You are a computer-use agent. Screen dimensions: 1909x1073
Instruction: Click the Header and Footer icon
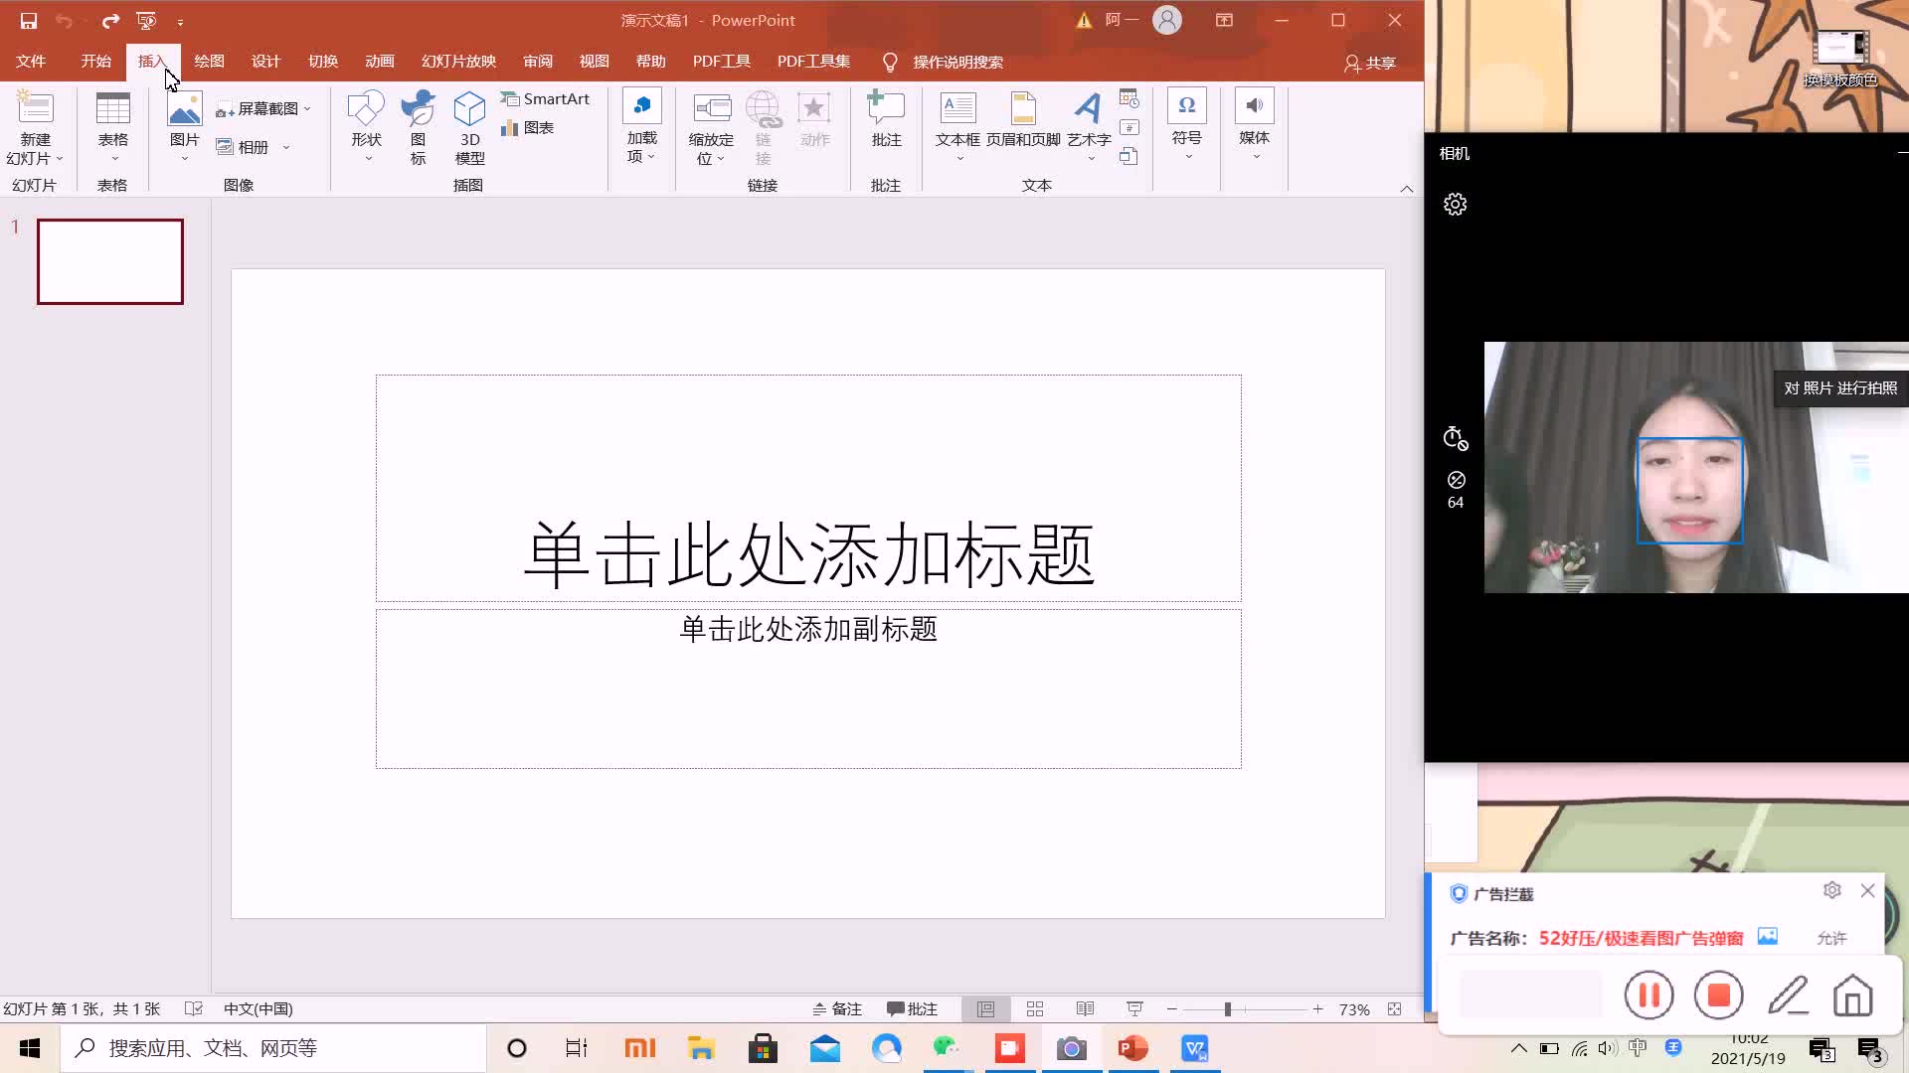click(1023, 109)
